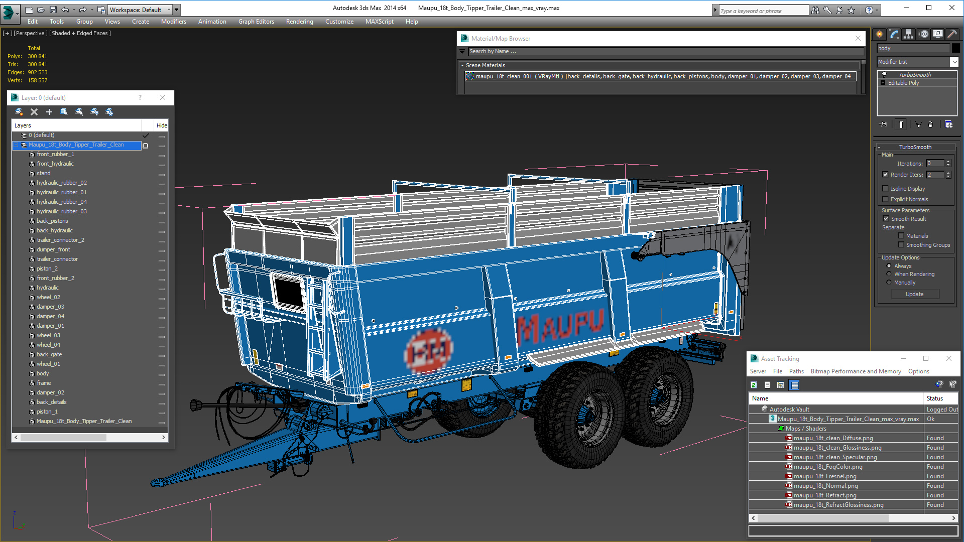The image size is (964, 542).
Task: Enable Isoline Display checkbox
Action: pos(886,189)
